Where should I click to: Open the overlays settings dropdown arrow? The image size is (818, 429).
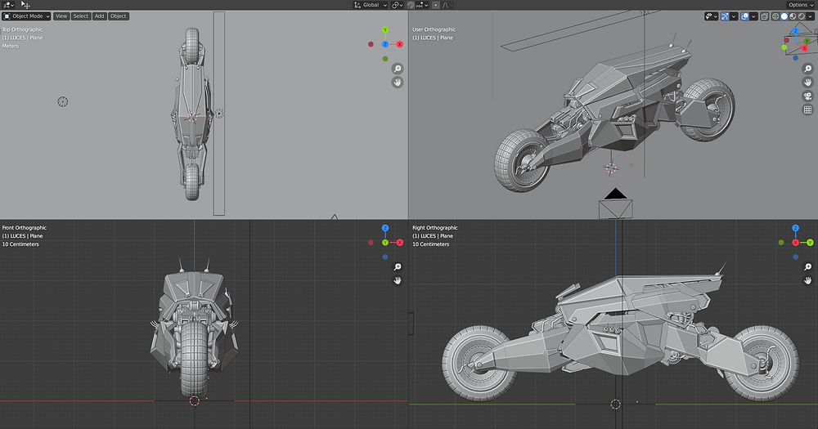coord(754,16)
